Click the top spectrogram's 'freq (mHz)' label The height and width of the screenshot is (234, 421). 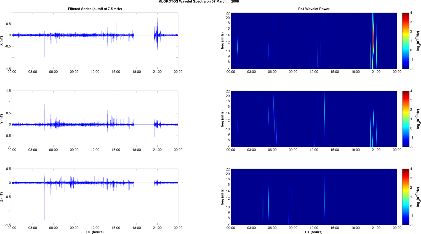pyautogui.click(x=222, y=41)
